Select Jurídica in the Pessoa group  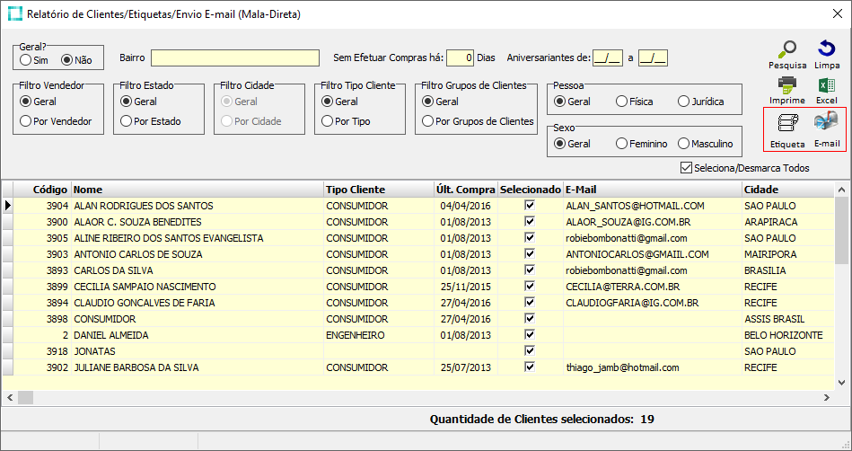(x=684, y=102)
